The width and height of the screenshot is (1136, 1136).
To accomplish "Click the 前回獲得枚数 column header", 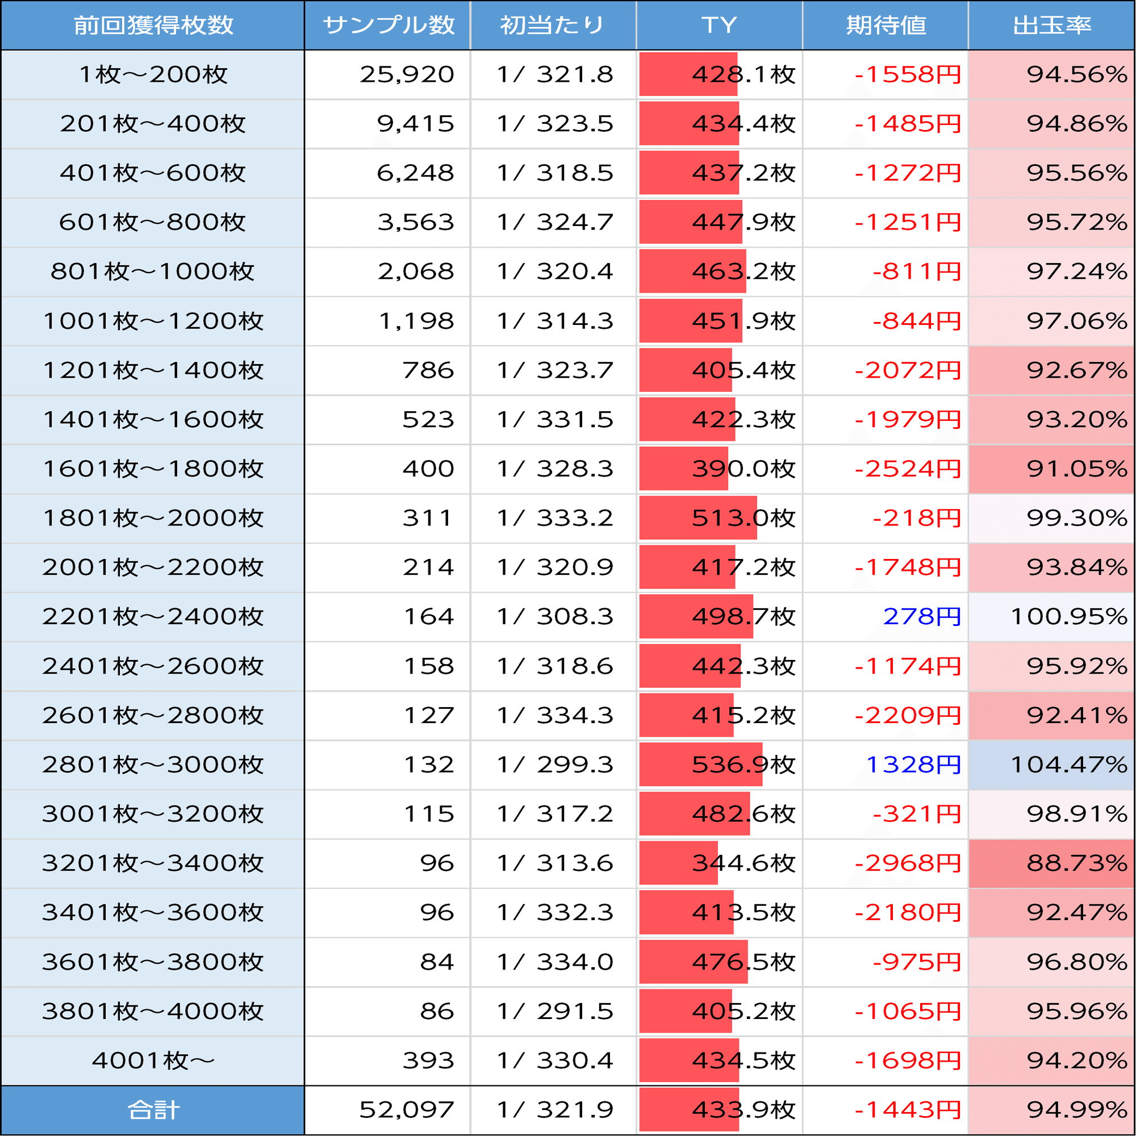I will (x=153, y=26).
